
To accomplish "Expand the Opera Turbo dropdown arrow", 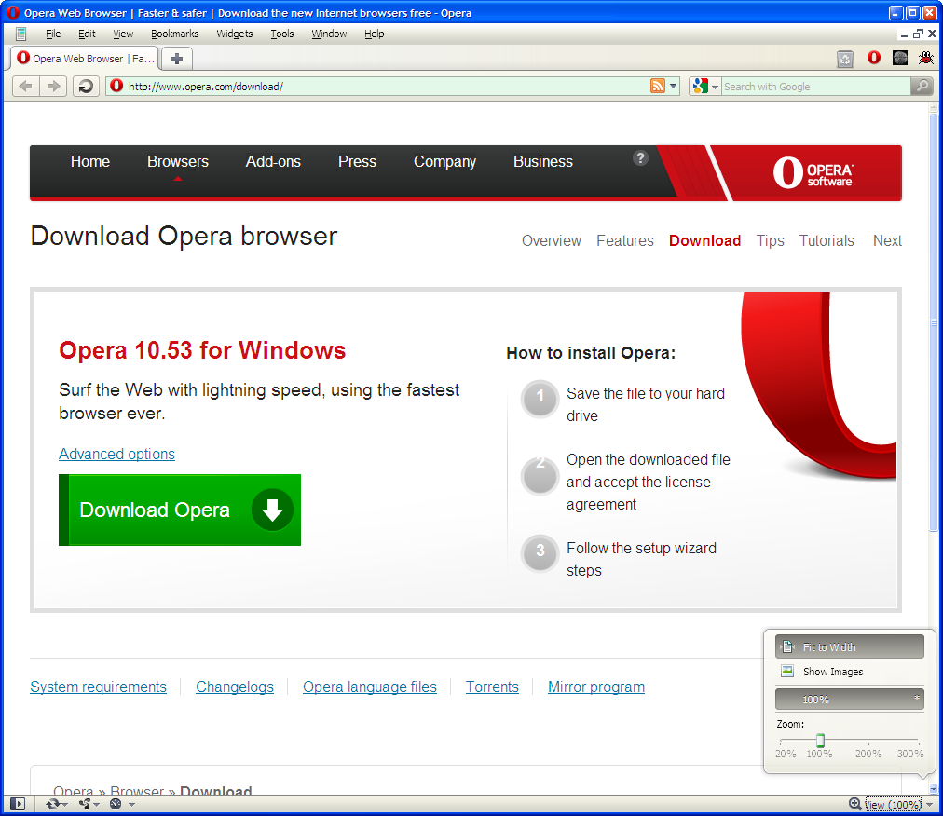I will [131, 805].
